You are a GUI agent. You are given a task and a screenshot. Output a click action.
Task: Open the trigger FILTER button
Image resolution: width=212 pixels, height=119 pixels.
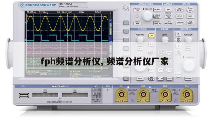[x=169, y=78]
